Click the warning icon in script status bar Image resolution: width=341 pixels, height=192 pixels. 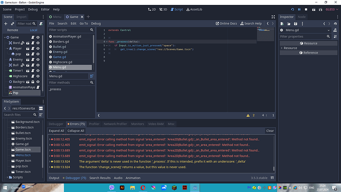click(x=248, y=115)
